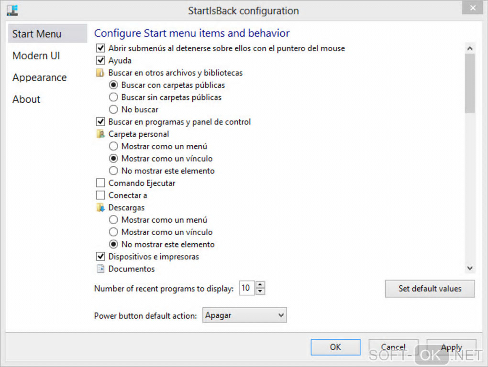Click the Documentos document icon

click(100, 269)
